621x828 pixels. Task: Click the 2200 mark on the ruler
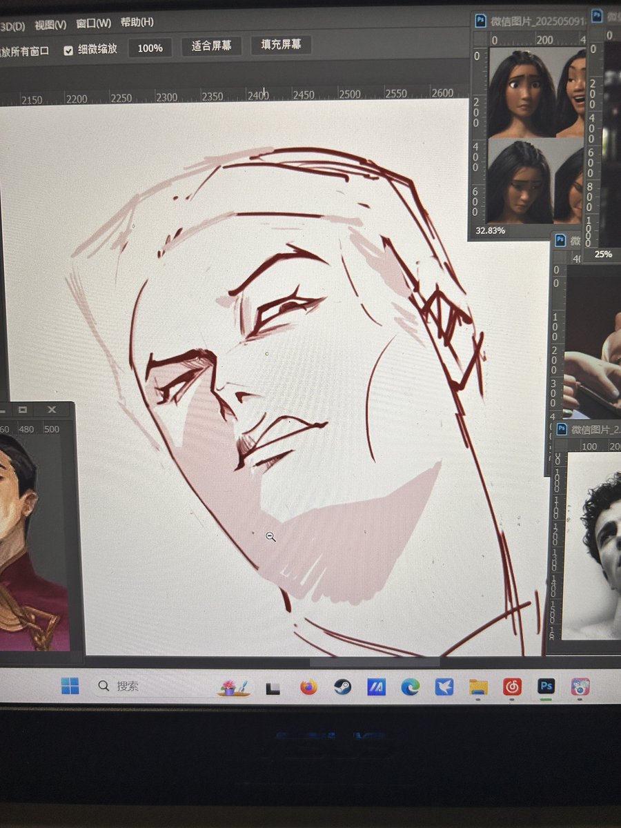pyautogui.click(x=76, y=99)
